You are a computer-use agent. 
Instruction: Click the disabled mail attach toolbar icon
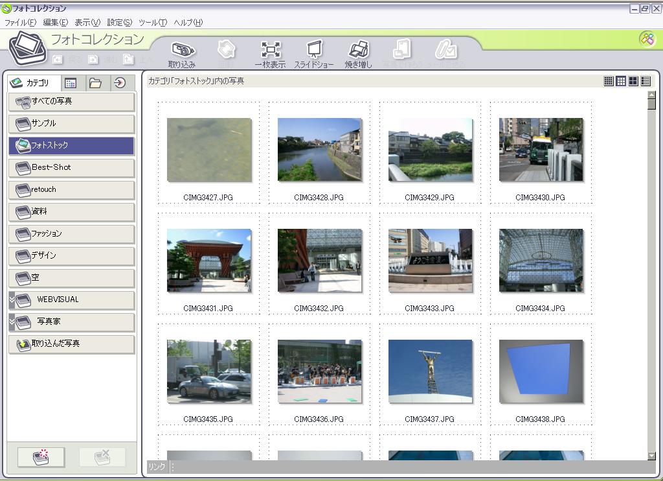(x=446, y=49)
